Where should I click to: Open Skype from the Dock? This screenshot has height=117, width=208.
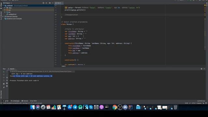pyautogui.click(x=91, y=107)
